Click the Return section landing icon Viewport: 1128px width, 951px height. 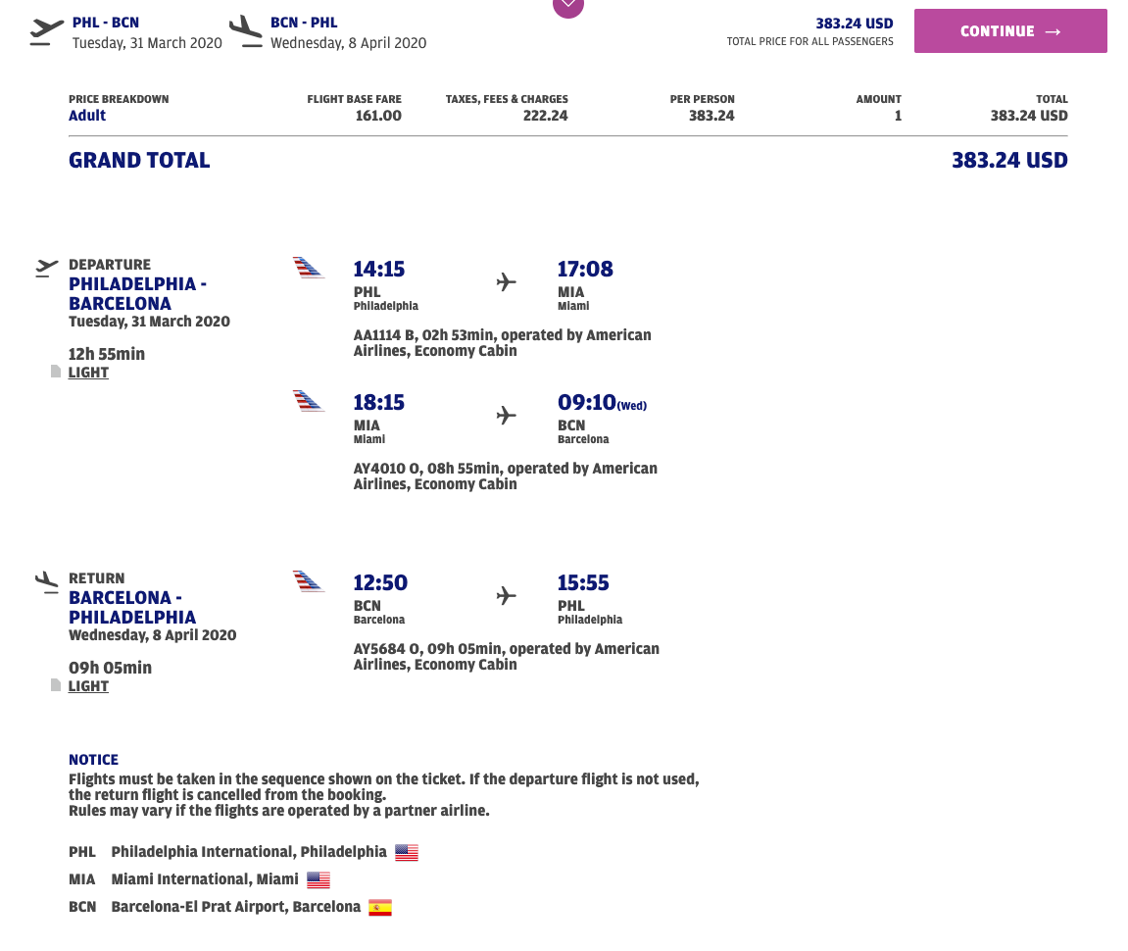click(x=47, y=580)
